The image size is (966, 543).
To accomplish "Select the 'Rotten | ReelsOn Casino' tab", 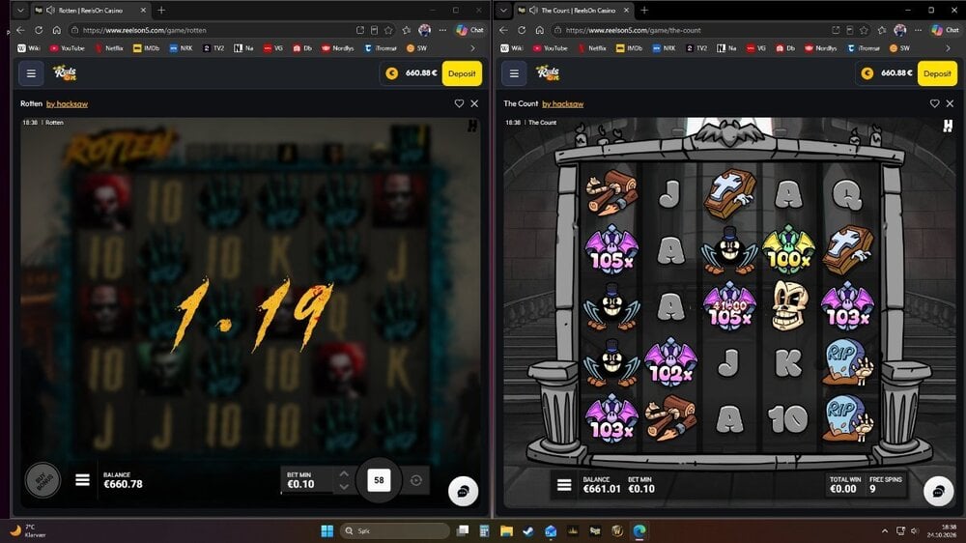I will (x=91, y=11).
